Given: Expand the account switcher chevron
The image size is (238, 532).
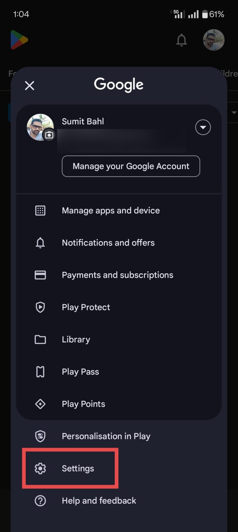Looking at the screenshot, I should click(x=203, y=127).
